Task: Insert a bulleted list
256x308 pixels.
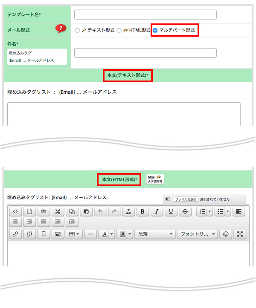Action: point(220,211)
